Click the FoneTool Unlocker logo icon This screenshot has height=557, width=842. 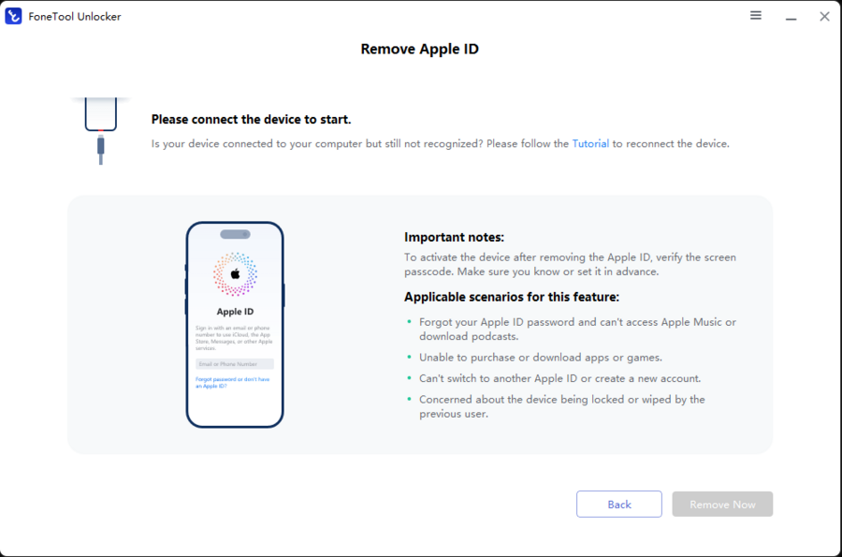click(13, 15)
